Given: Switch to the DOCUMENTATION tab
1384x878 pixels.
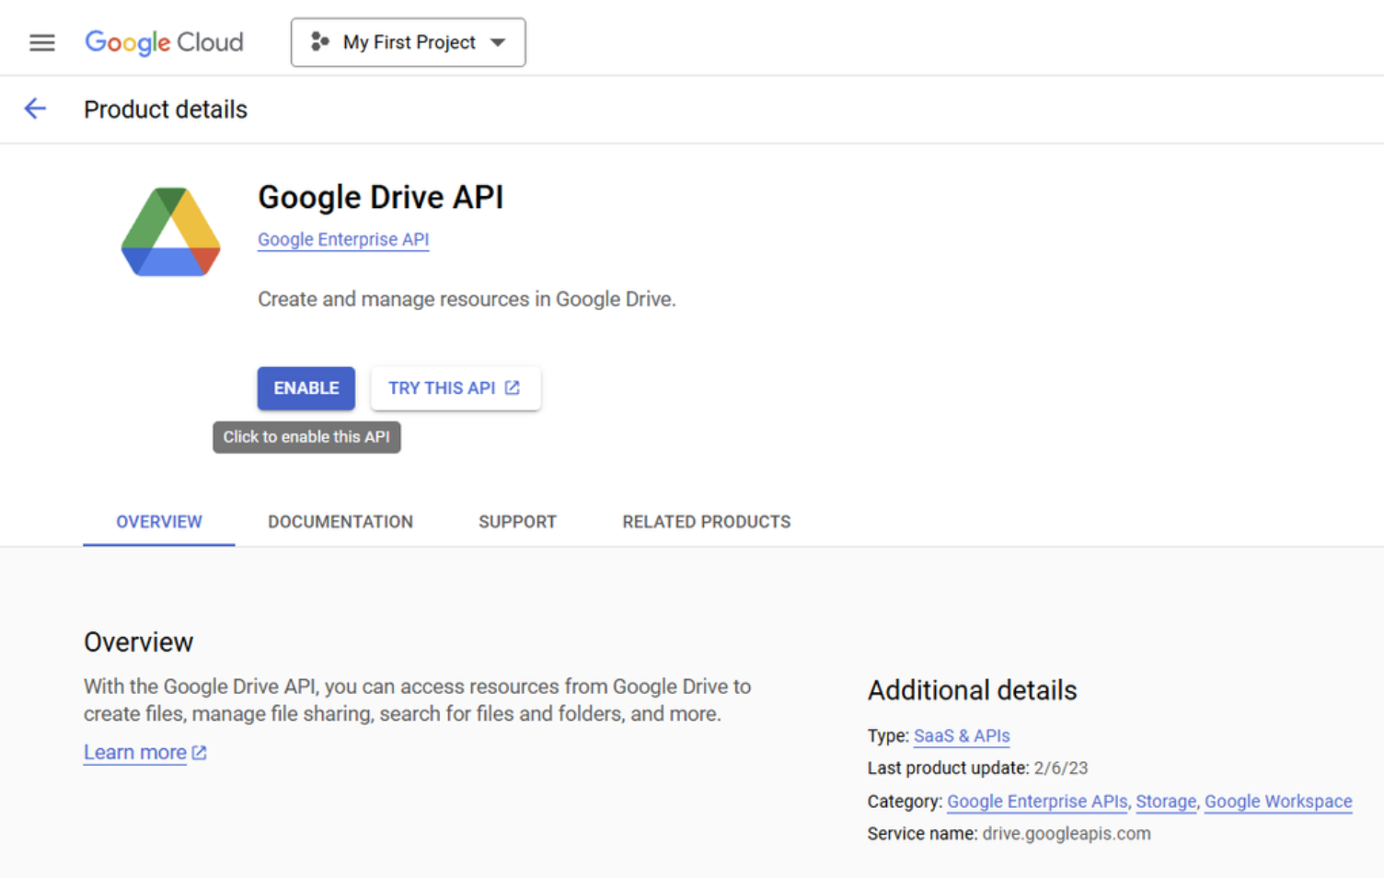Looking at the screenshot, I should click(x=340, y=521).
